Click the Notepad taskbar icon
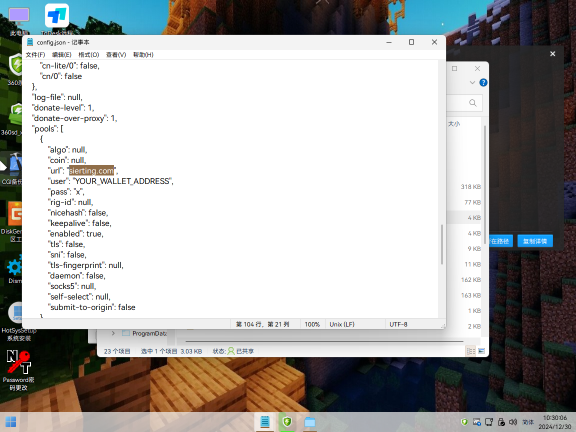The height and width of the screenshot is (432, 576). [265, 421]
